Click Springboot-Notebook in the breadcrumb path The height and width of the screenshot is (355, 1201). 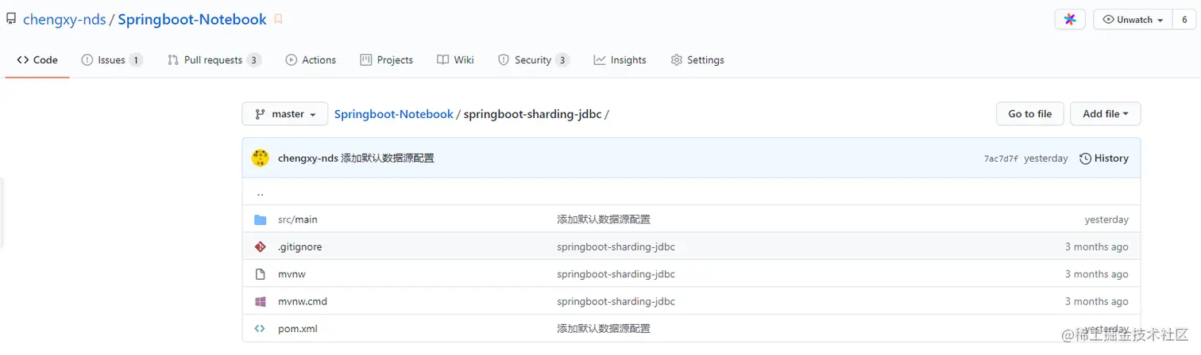coord(394,114)
